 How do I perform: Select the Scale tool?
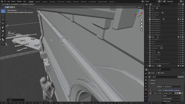(x=3, y=27)
